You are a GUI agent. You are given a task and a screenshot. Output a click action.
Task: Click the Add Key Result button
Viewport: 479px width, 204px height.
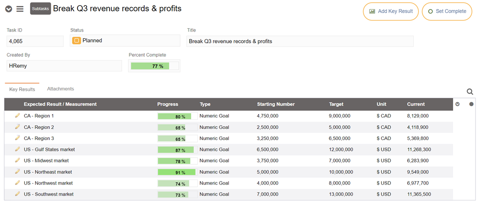pos(391,11)
